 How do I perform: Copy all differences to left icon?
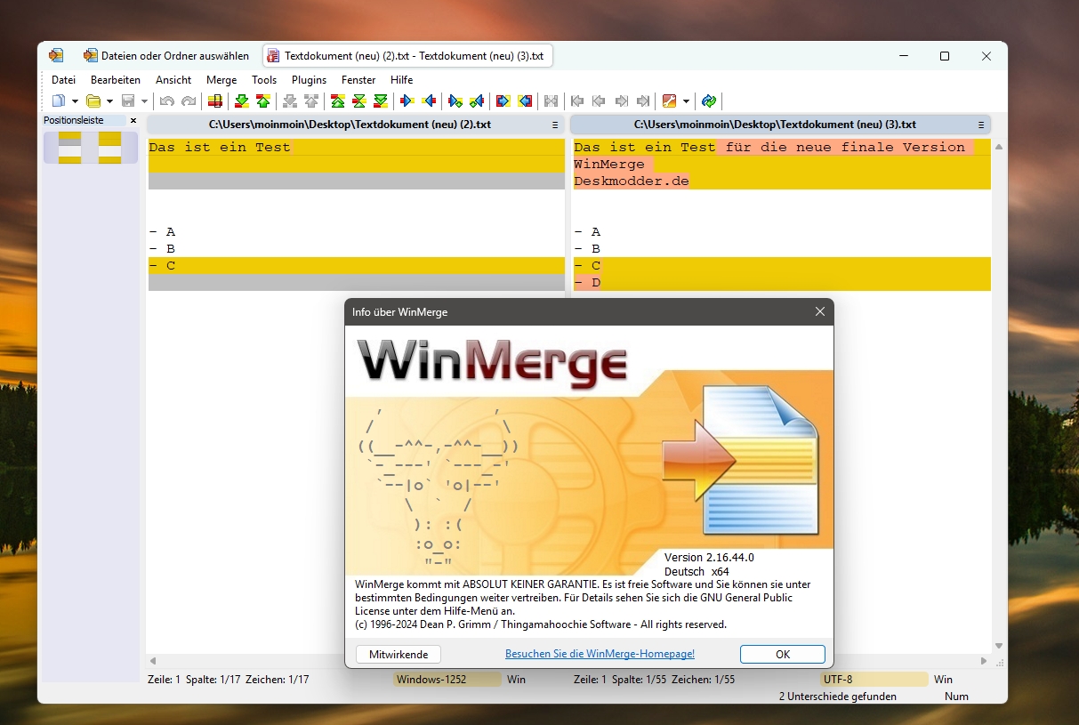524,101
